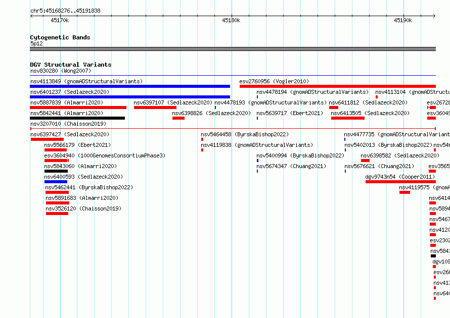Click the thin red line under nsv3207010

pos(233,129)
